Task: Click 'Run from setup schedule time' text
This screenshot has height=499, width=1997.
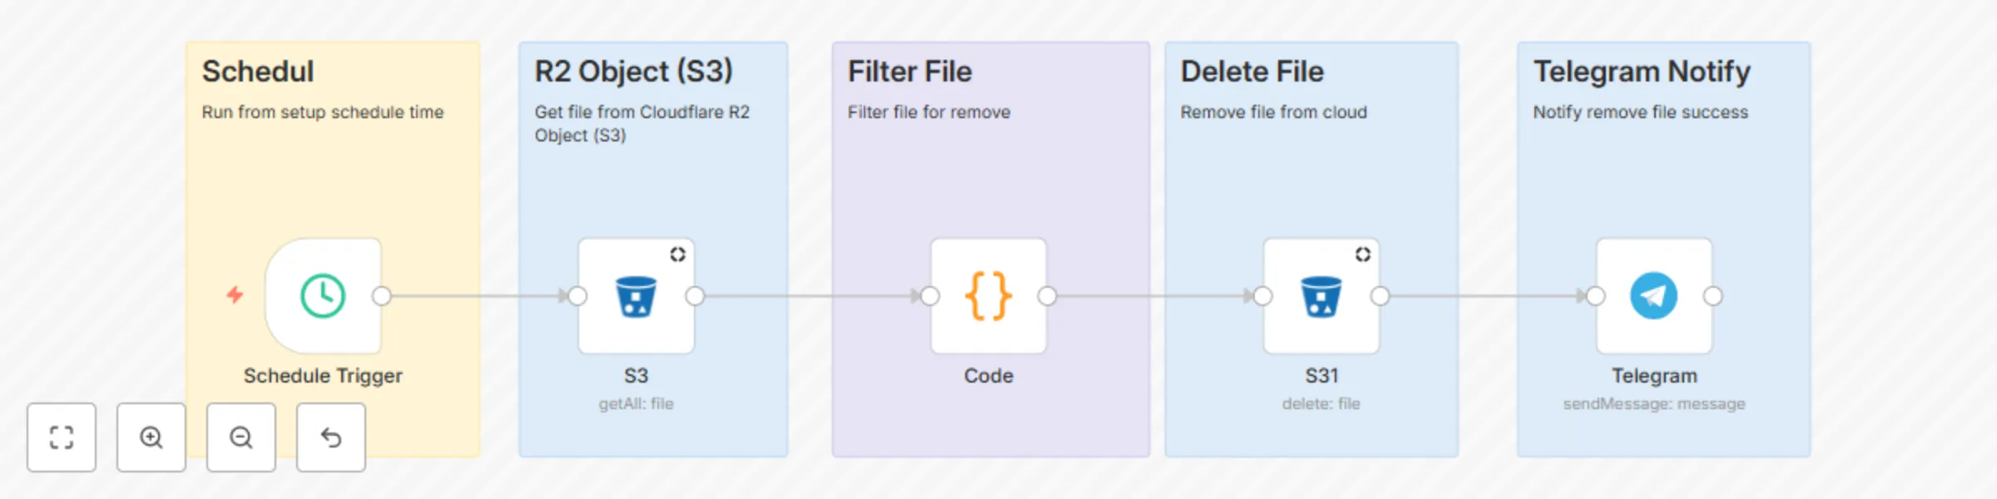Action: click(x=323, y=112)
